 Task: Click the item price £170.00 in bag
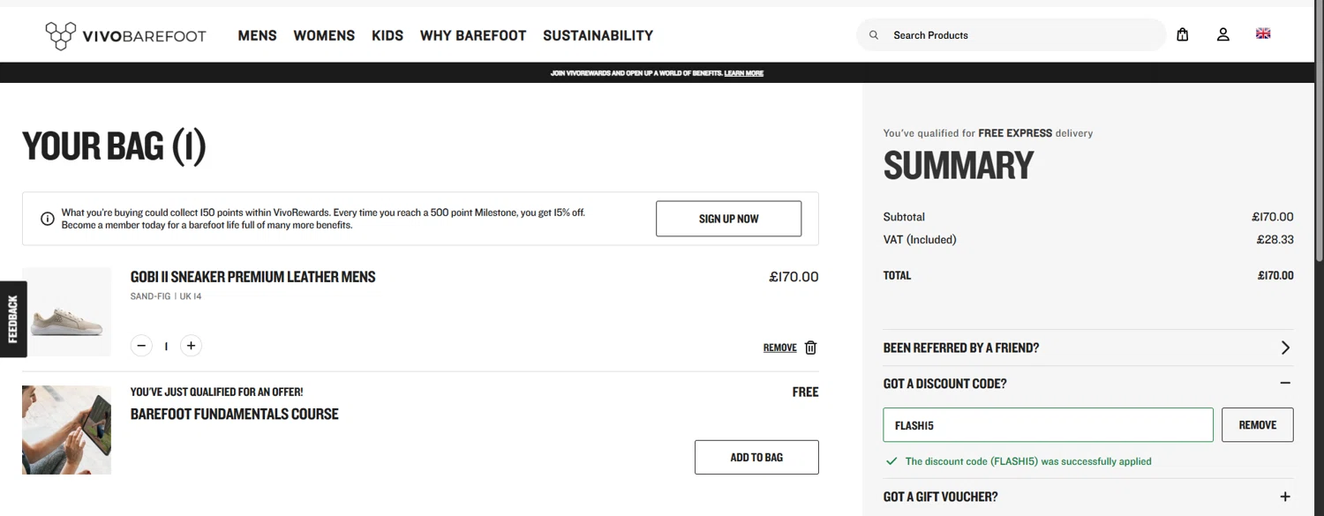click(x=794, y=277)
